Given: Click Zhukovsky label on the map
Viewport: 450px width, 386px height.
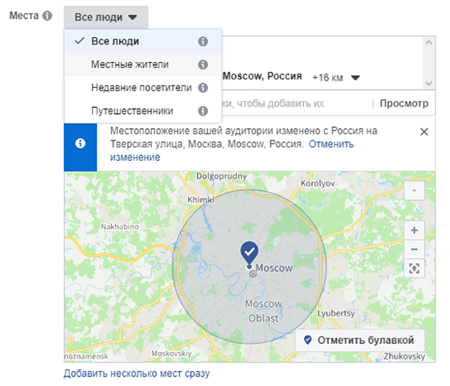Looking at the screenshot, I should (x=404, y=356).
